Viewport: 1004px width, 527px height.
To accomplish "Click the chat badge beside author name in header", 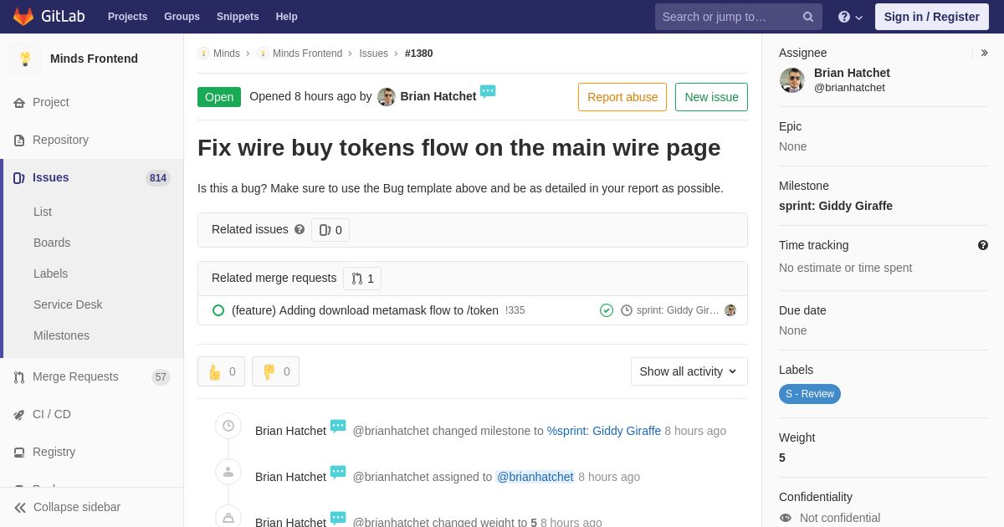I will coord(488,91).
